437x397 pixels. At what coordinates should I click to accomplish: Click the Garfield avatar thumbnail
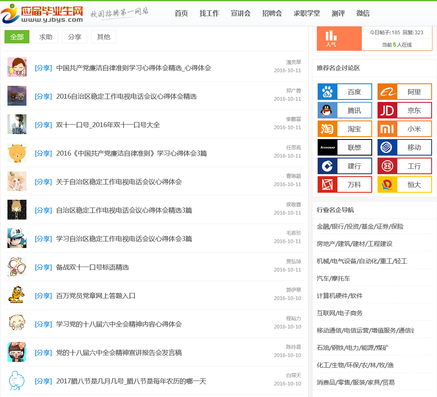pyautogui.click(x=17, y=295)
